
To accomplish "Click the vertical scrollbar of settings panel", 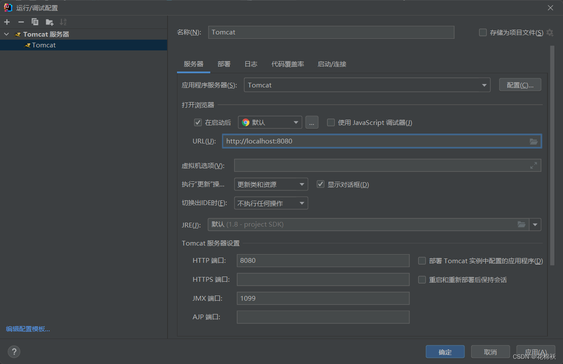I will point(552,155).
